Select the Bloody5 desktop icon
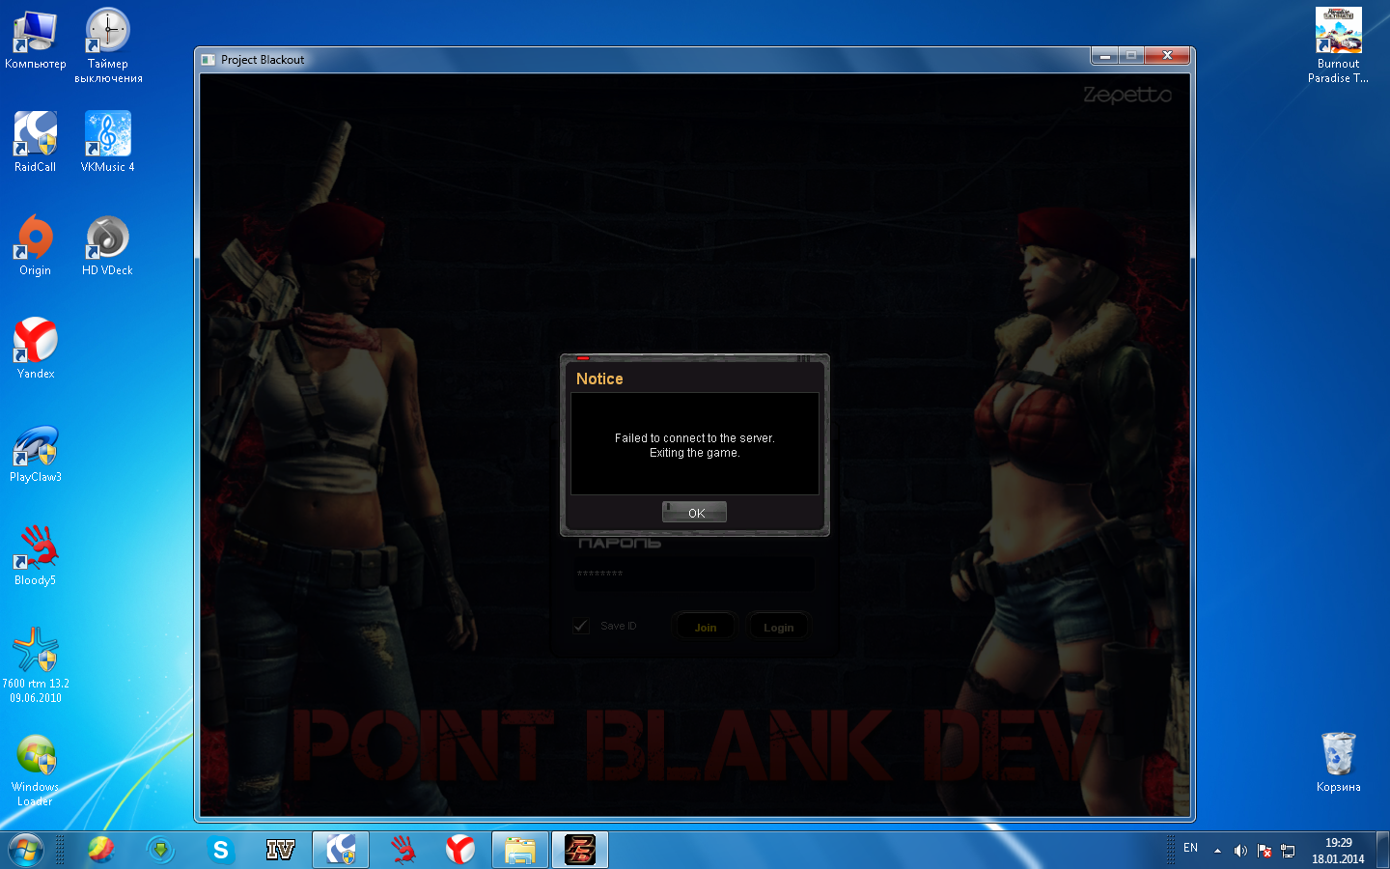This screenshot has height=869, width=1390. 36,555
